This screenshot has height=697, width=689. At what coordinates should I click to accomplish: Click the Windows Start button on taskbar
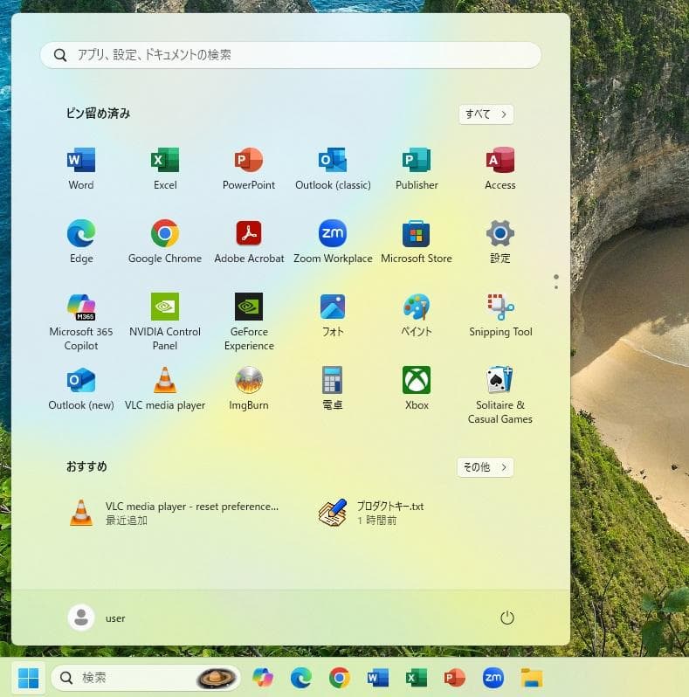click(29, 678)
